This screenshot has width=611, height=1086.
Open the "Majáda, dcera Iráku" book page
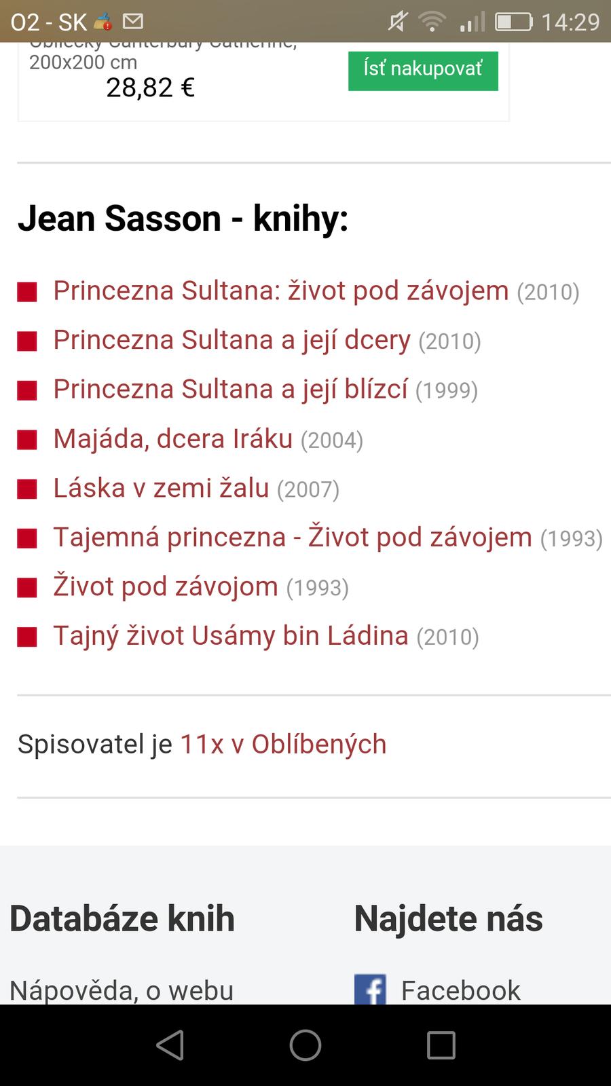pyautogui.click(x=172, y=439)
